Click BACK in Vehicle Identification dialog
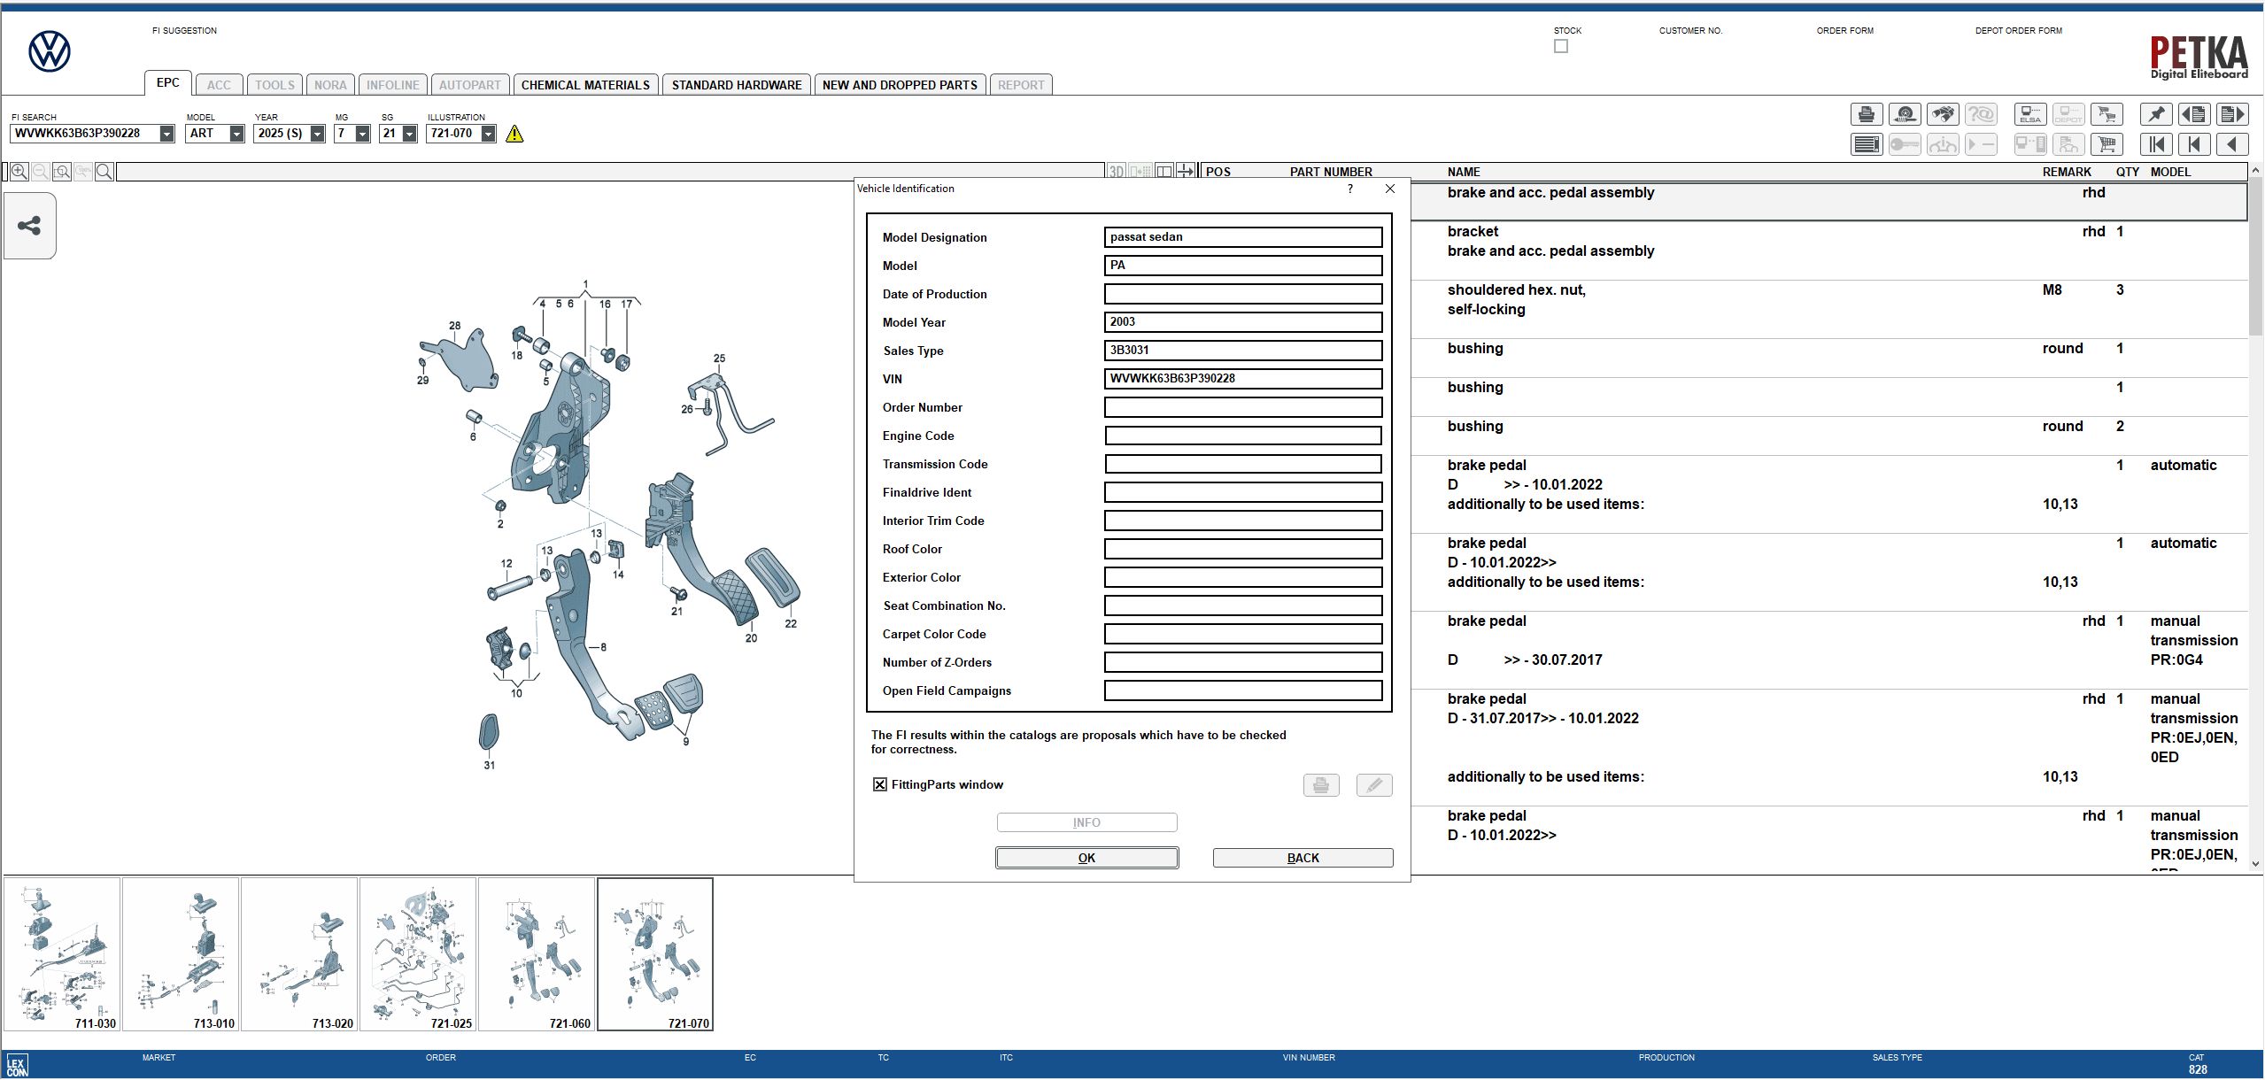2265x1080 pixels. 1303,858
